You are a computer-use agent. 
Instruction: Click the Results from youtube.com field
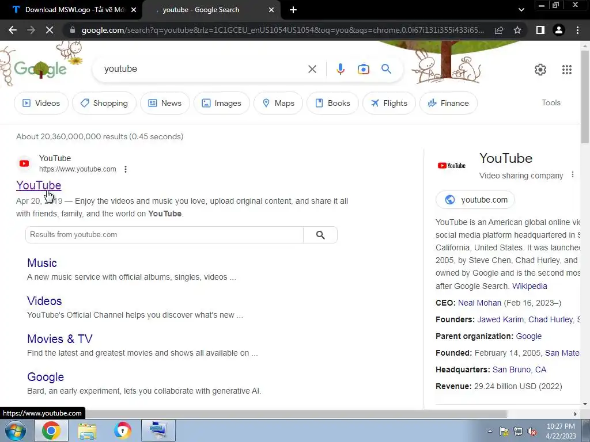click(164, 235)
